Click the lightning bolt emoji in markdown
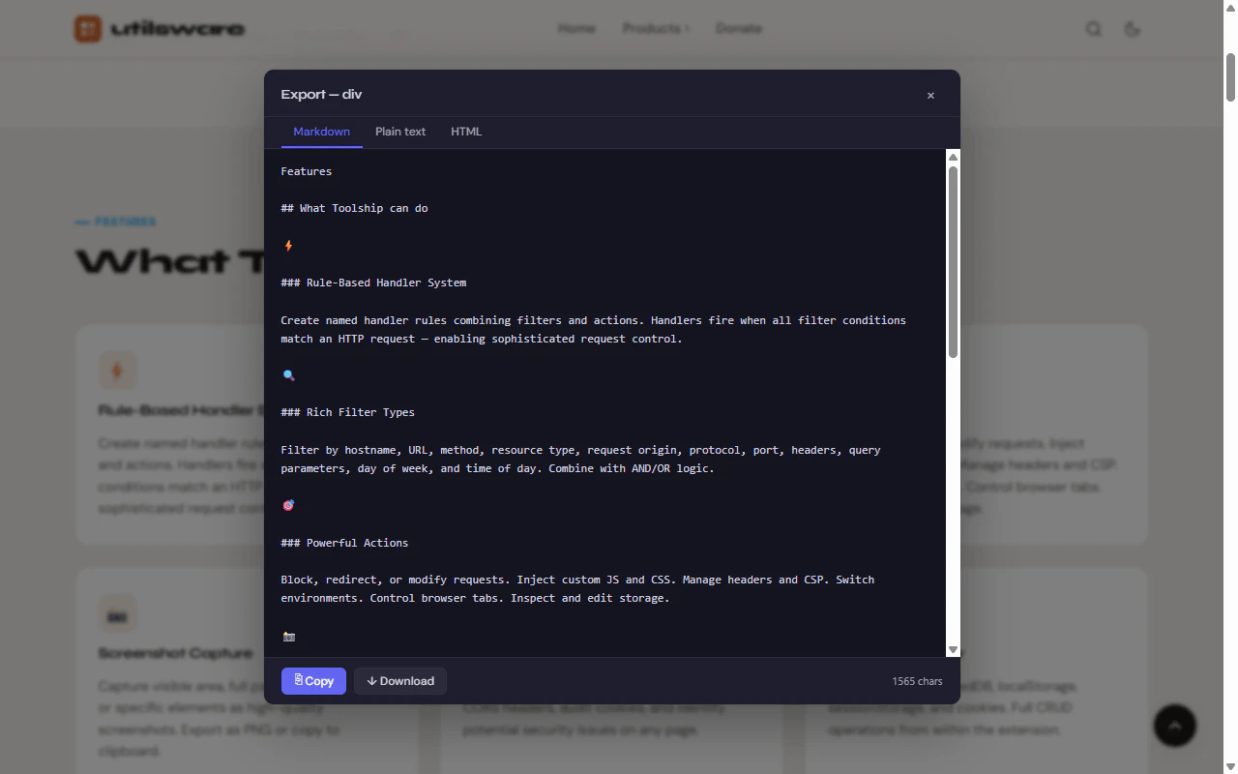This screenshot has height=774, width=1238. (x=288, y=246)
